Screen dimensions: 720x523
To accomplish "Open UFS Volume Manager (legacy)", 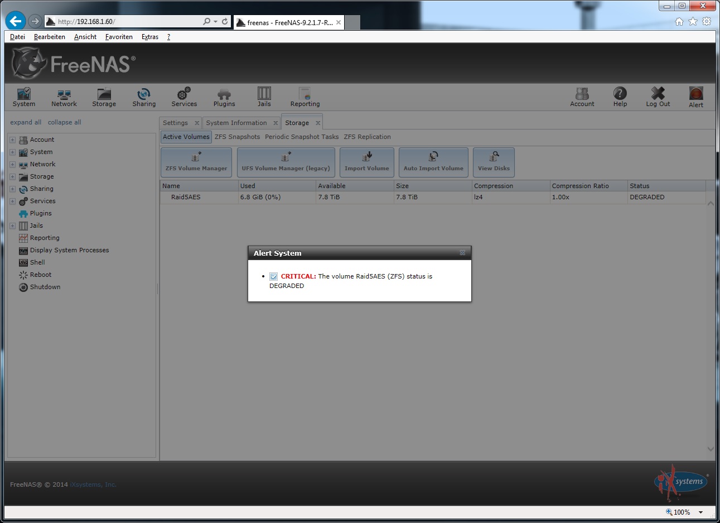I will (286, 162).
